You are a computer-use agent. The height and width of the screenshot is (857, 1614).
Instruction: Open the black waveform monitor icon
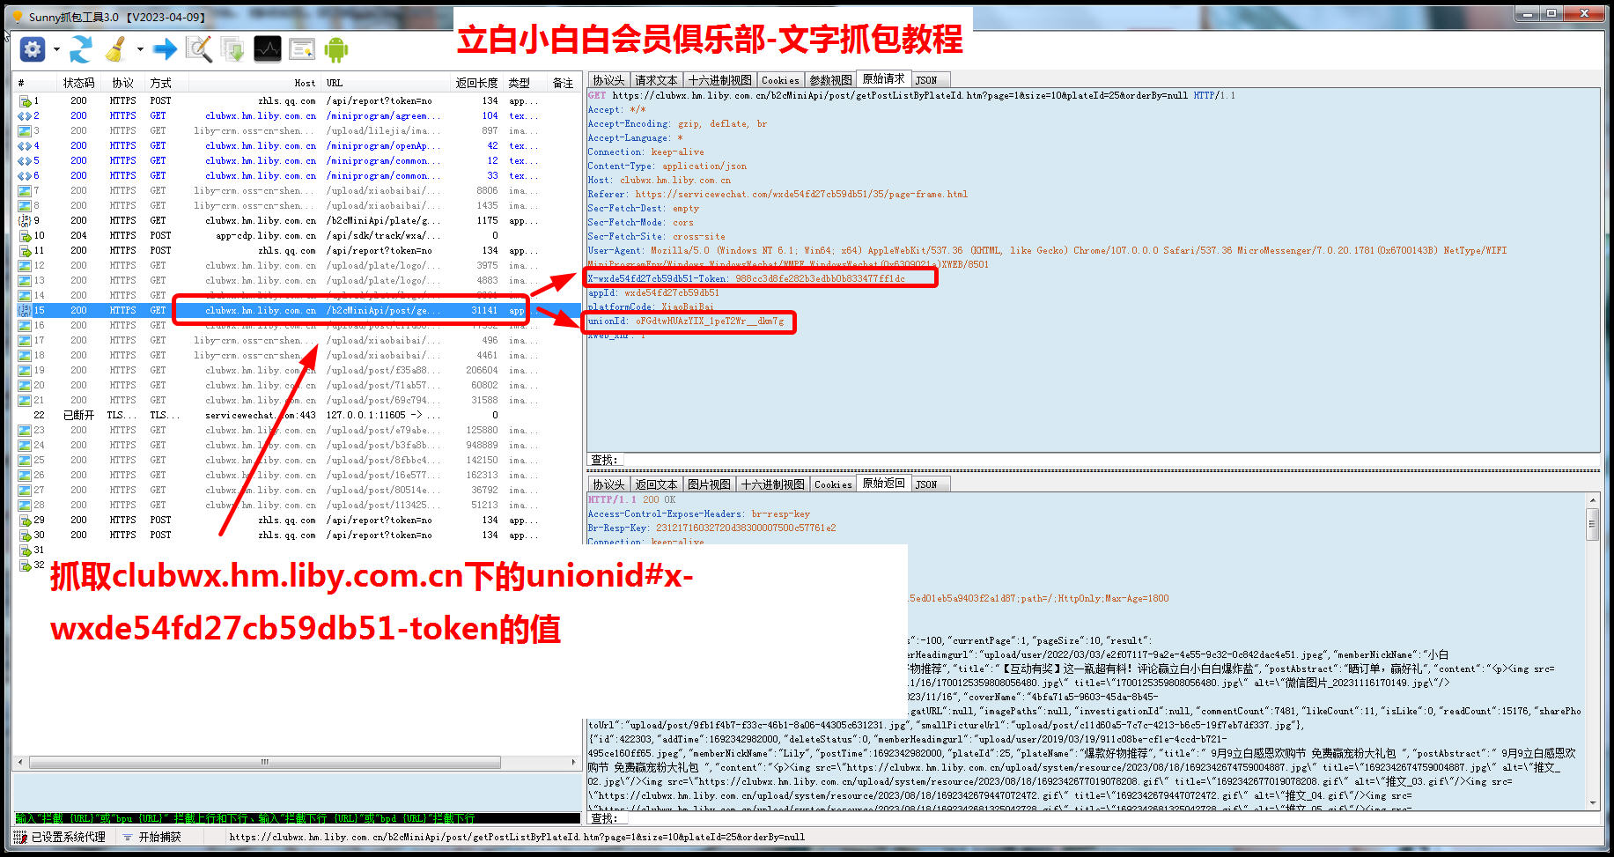tap(268, 49)
